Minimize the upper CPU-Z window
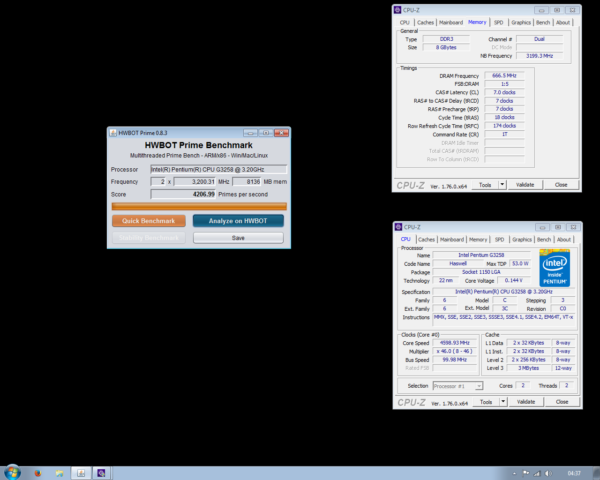The image size is (600, 480). 541,10
